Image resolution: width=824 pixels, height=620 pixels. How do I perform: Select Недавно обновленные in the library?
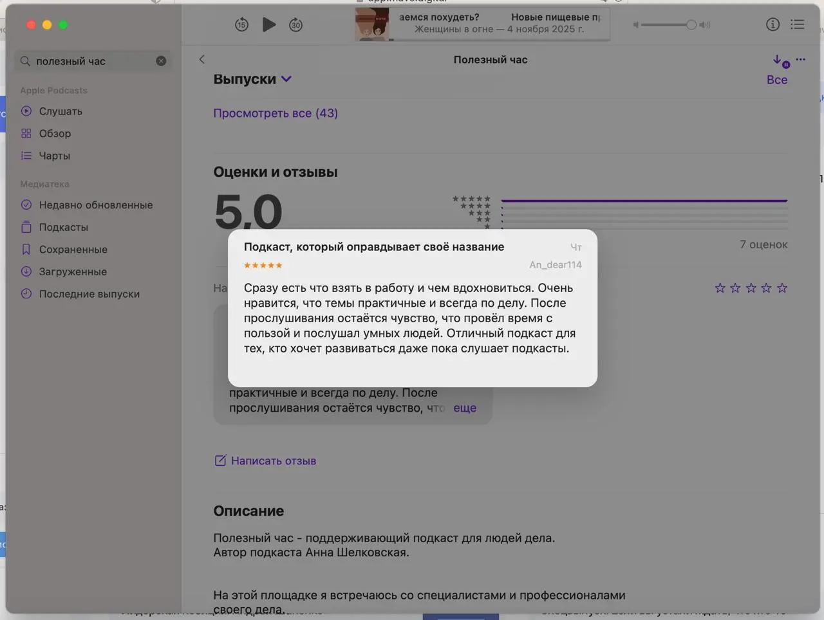(96, 205)
